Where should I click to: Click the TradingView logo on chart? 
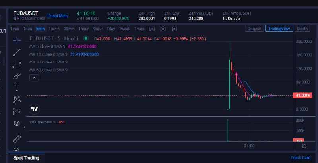(34, 109)
